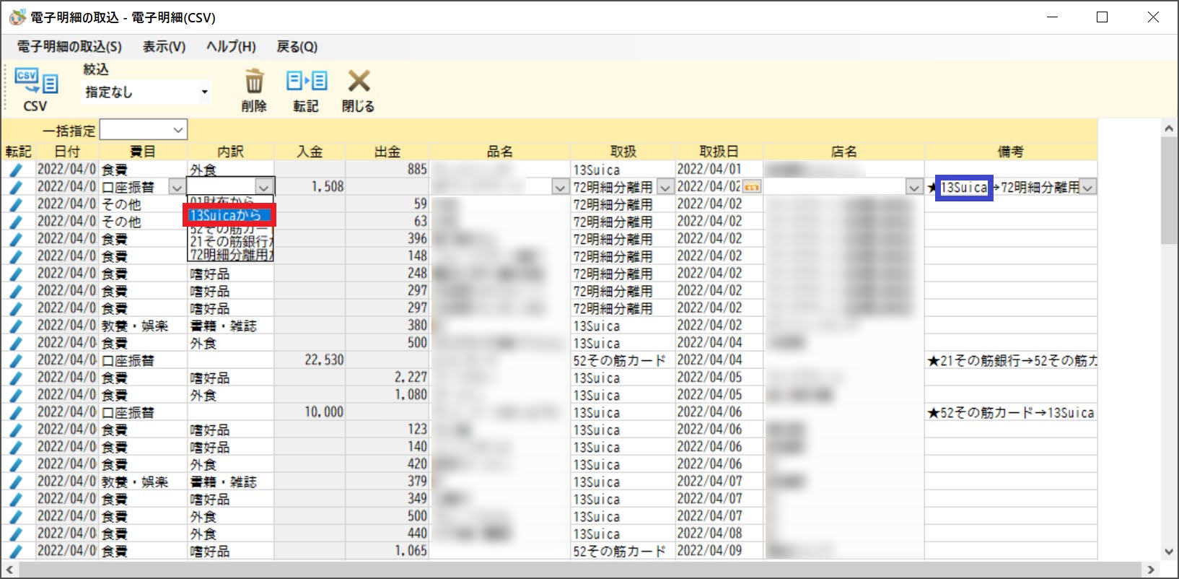Open the 備考 cell dropdown arrow
Screen dimensions: 1179x579
(x=1088, y=187)
